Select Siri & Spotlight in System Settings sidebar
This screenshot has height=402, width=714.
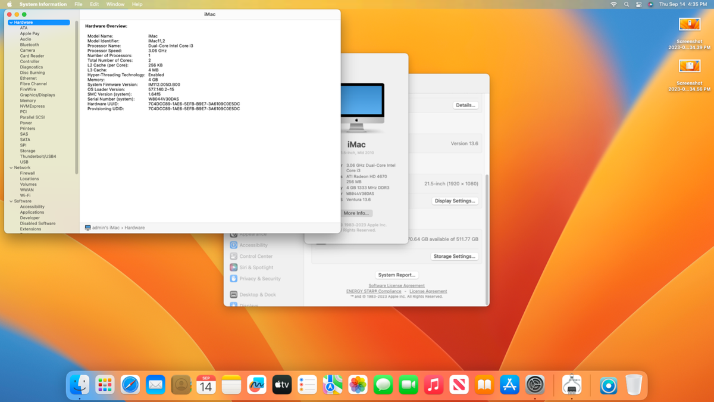[x=258, y=267]
